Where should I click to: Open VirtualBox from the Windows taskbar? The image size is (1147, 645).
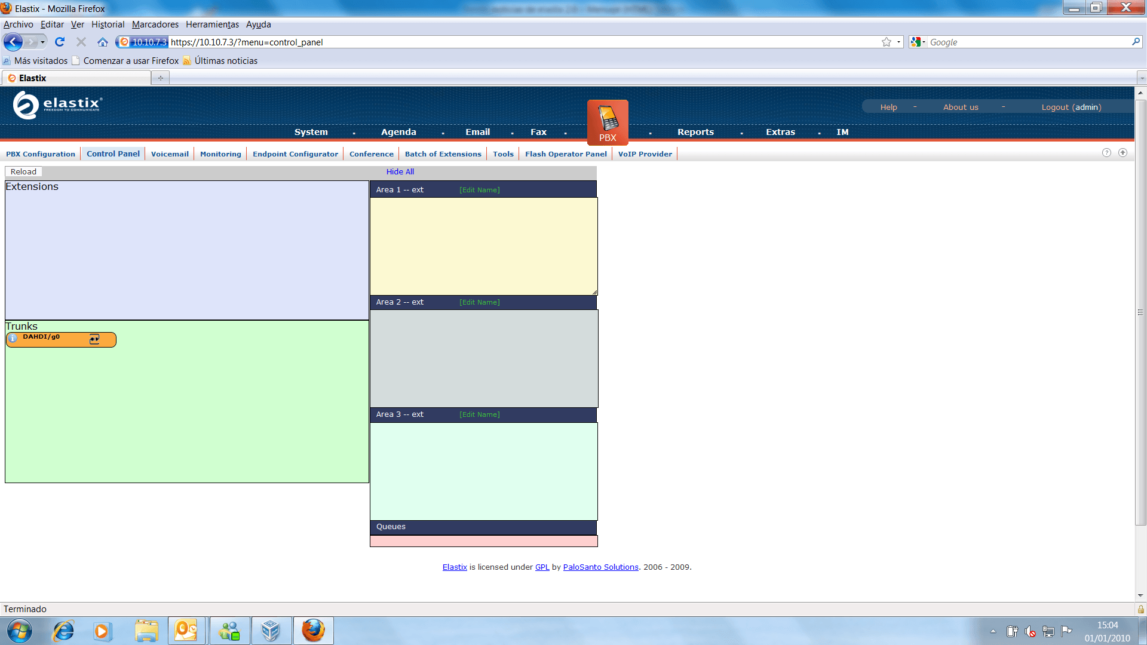[x=271, y=631]
